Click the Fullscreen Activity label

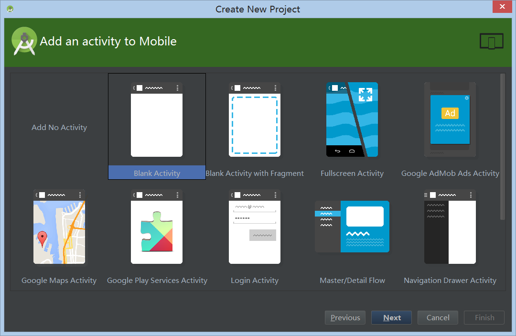pos(352,173)
